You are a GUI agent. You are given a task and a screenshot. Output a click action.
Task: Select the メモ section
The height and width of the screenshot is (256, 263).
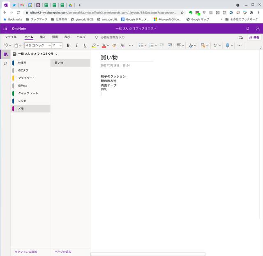pos(31,108)
